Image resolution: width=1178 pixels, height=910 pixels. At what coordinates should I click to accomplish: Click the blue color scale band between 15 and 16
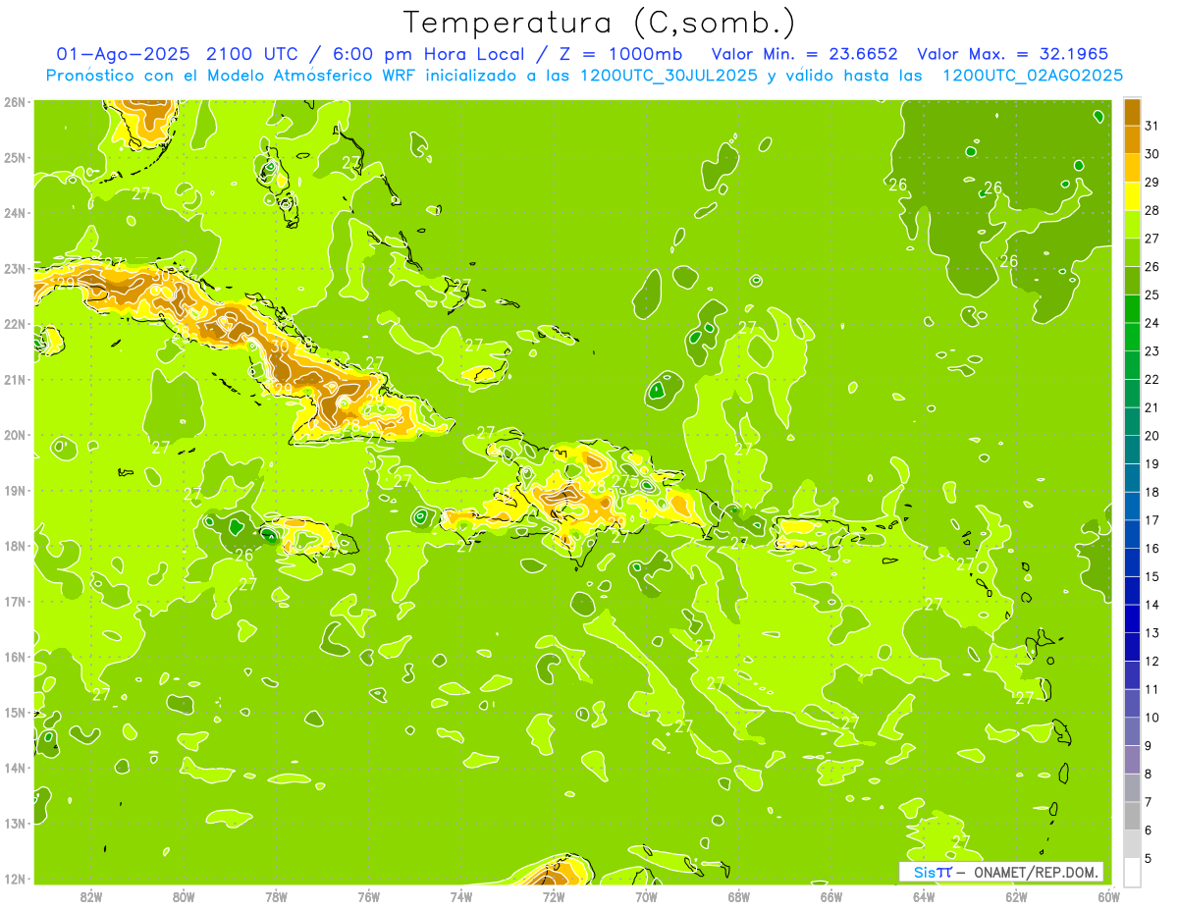pyautogui.click(x=1132, y=562)
